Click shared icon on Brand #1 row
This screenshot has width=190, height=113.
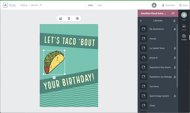point(175,58)
